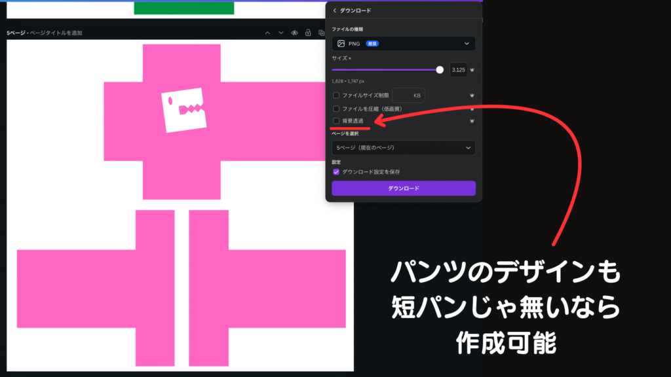671x377 pixels.
Task: Click ページタイトルを追加 to add page title
Action: (56, 33)
